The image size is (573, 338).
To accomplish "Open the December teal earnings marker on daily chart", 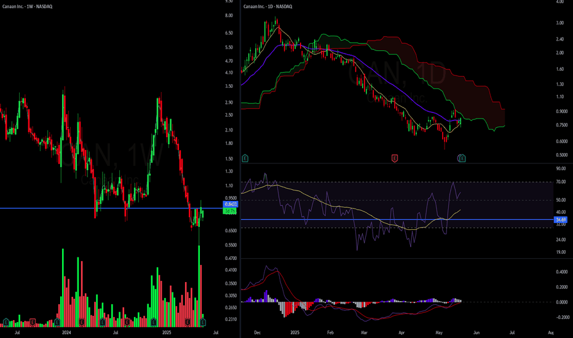I will [x=245, y=158].
